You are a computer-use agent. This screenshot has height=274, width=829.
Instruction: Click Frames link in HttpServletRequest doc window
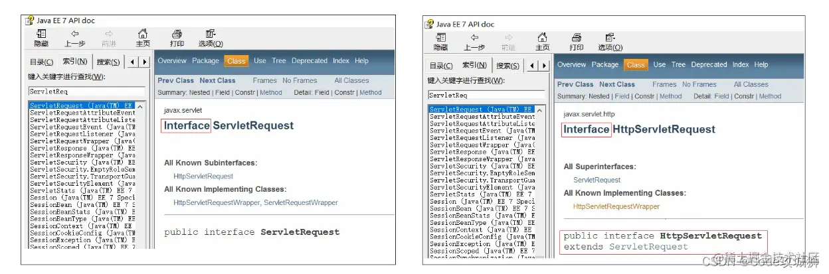coord(664,84)
